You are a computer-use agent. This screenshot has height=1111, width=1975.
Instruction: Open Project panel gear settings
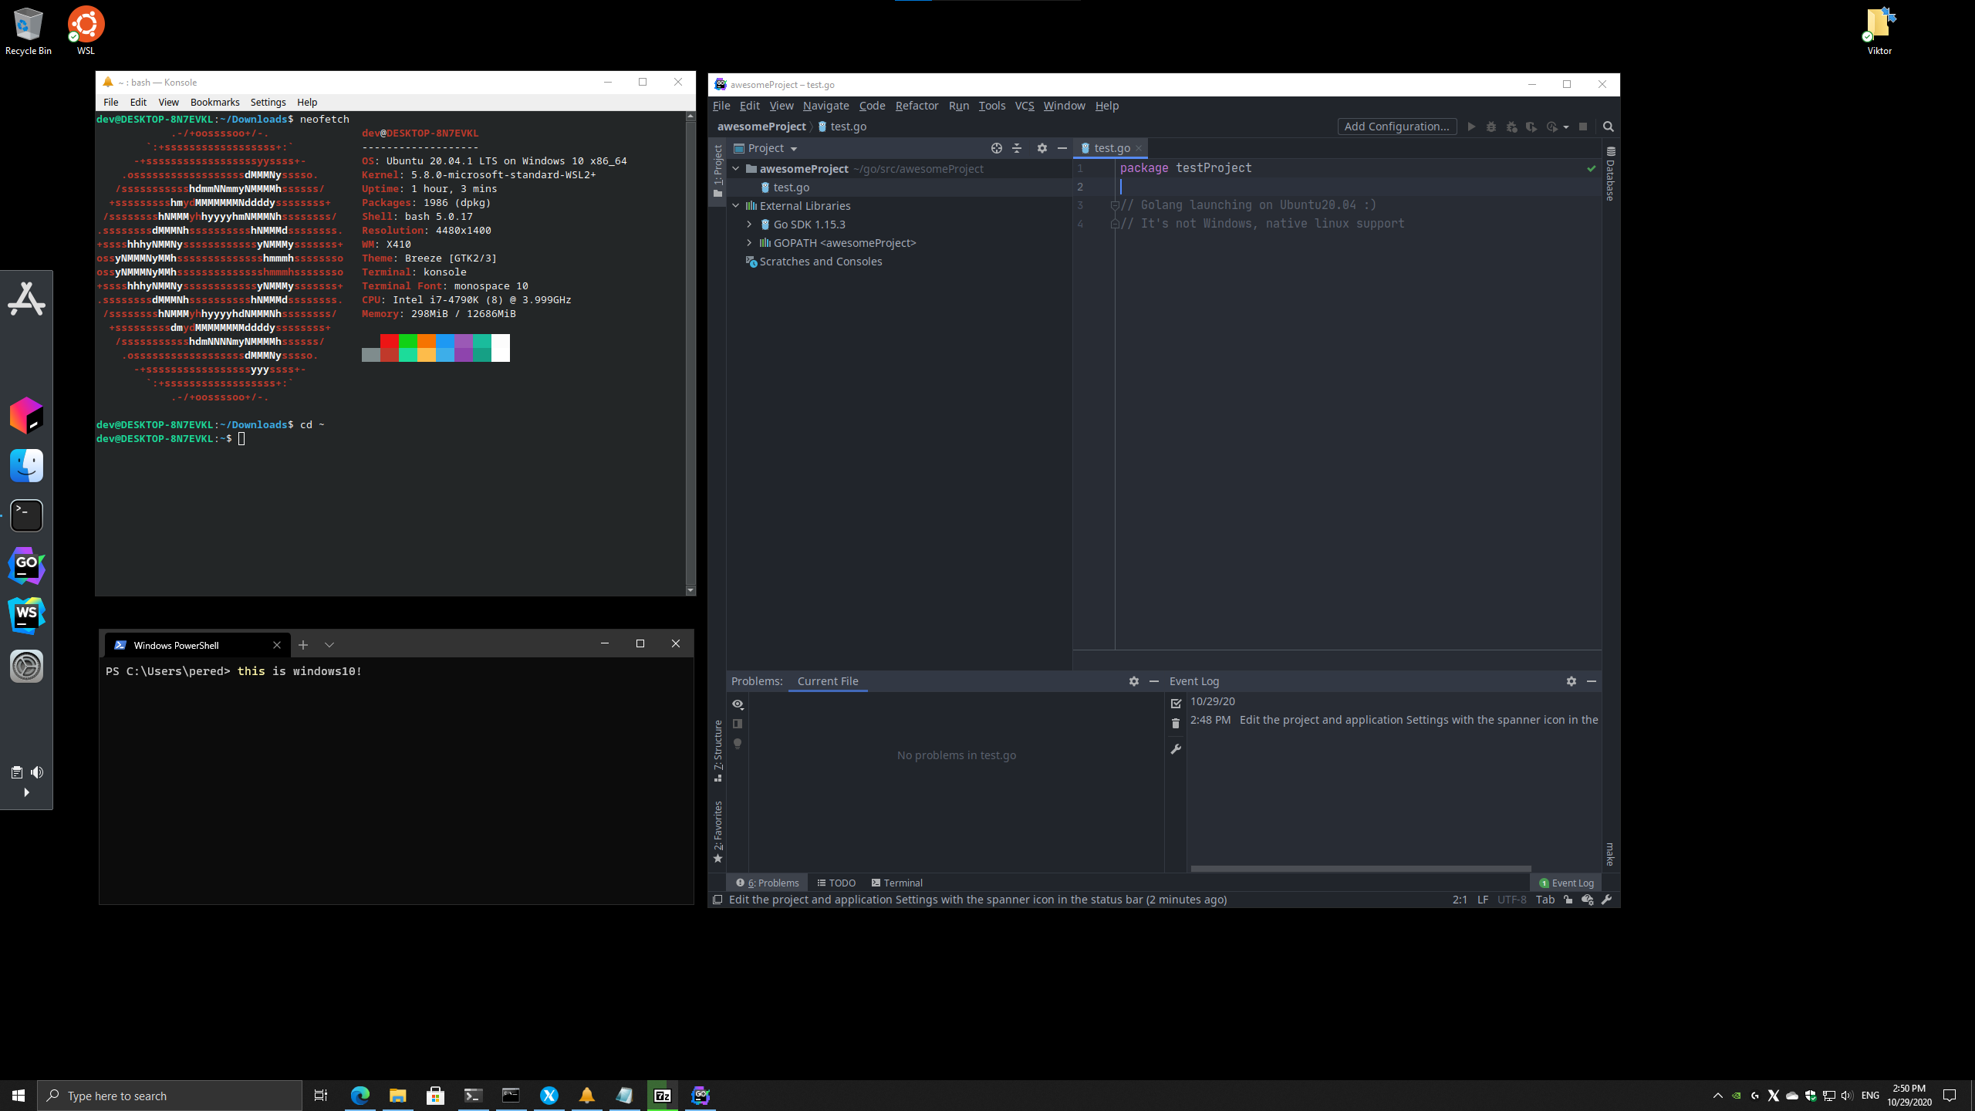coord(1042,148)
